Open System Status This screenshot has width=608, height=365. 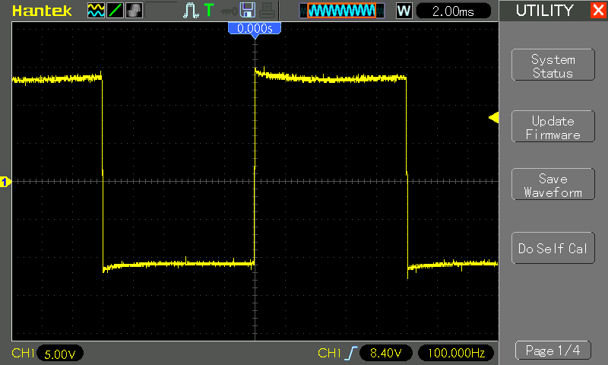pos(553,66)
